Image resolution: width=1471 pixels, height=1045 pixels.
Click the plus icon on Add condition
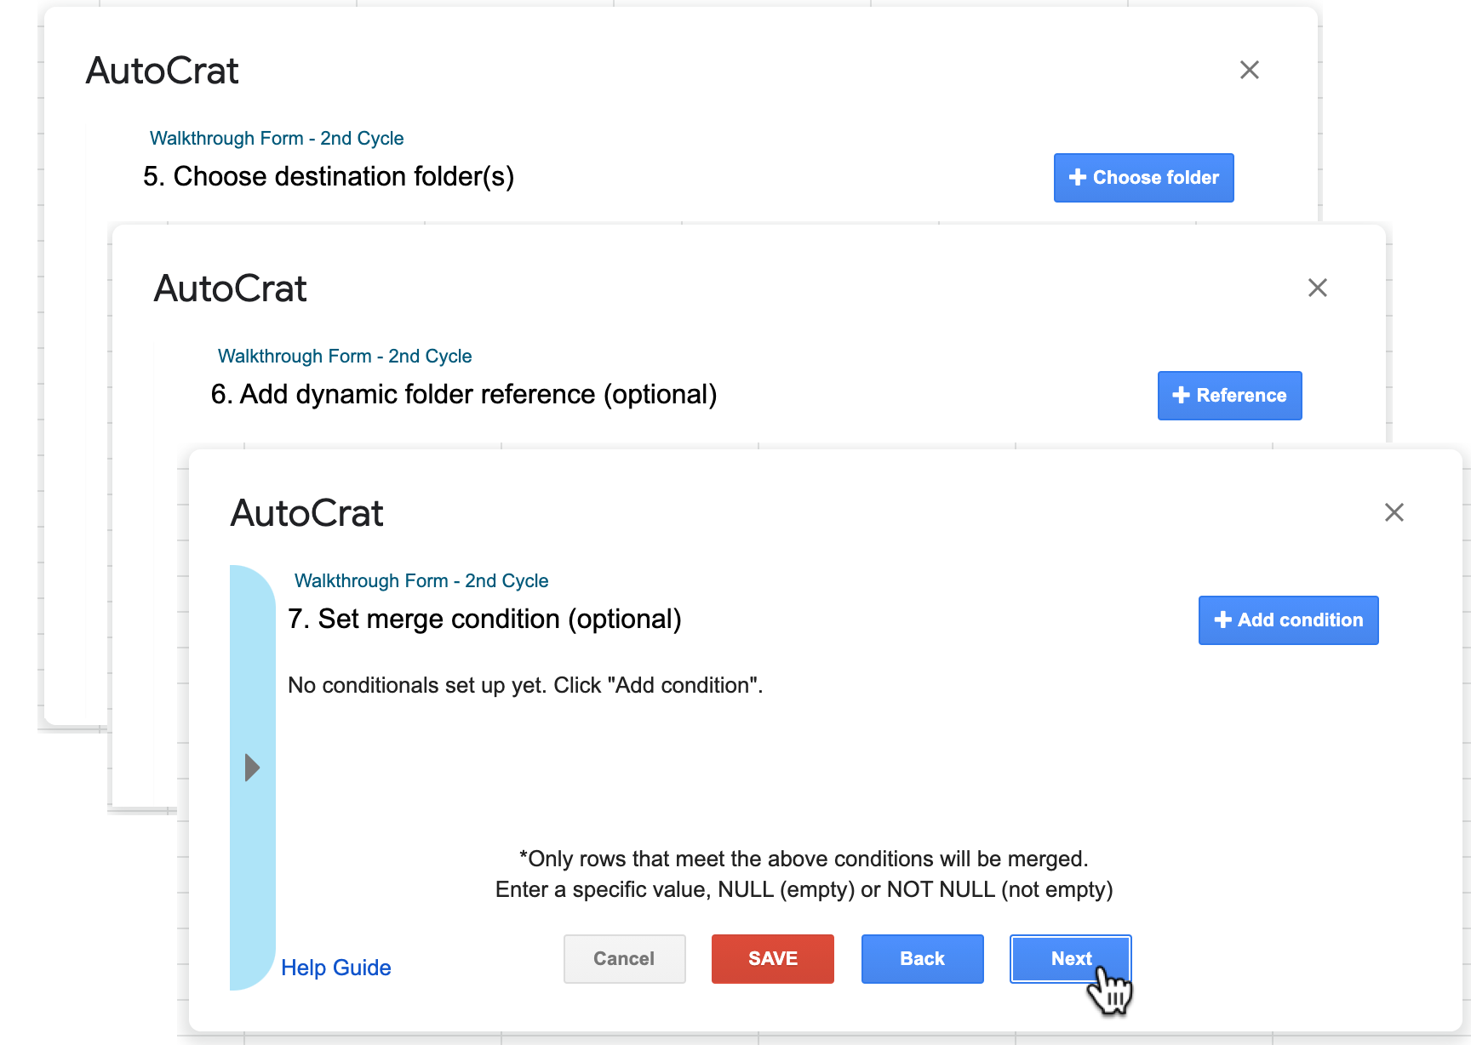click(1223, 620)
